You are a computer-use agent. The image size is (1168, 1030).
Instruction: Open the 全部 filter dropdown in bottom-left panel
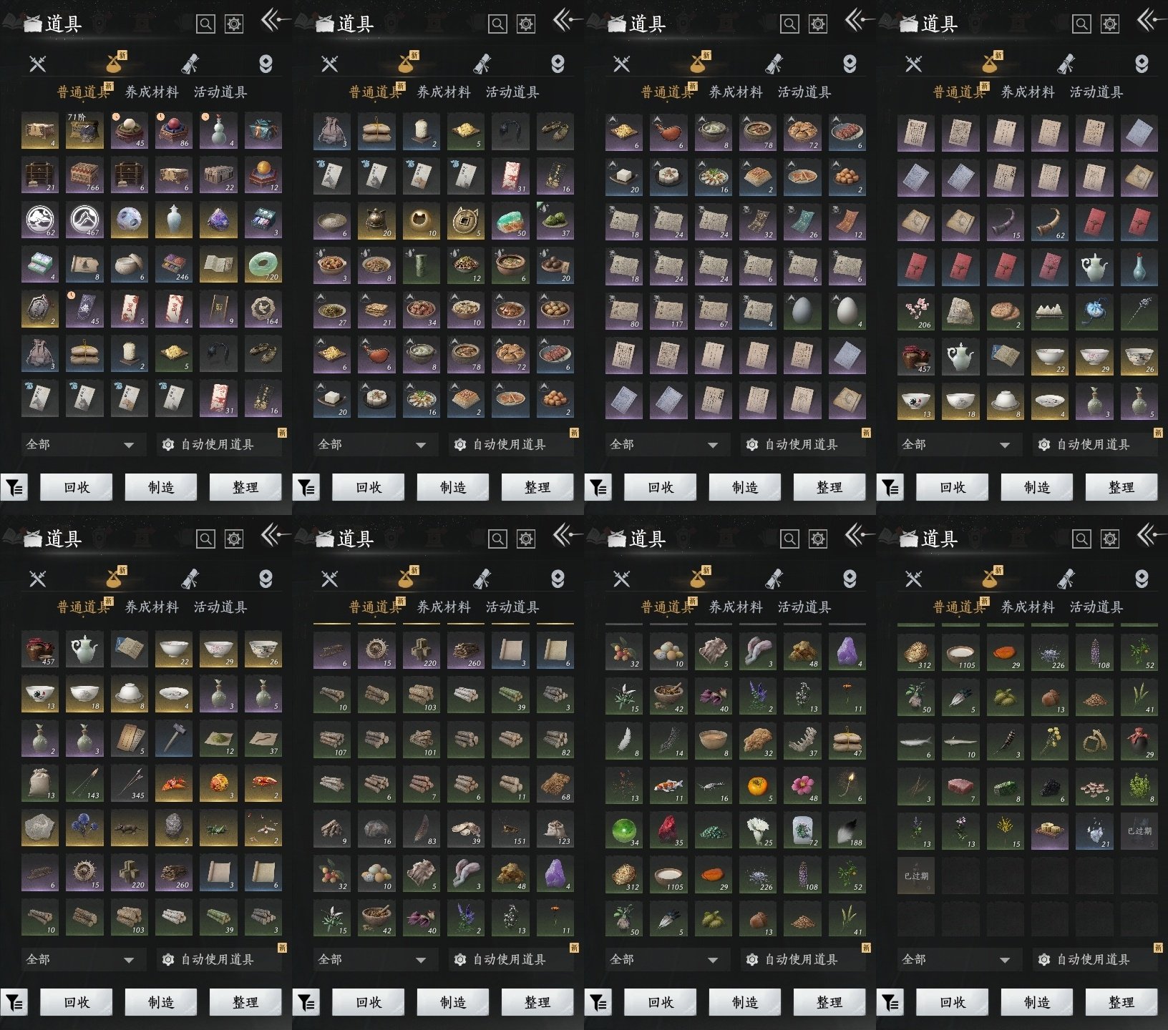[80, 959]
